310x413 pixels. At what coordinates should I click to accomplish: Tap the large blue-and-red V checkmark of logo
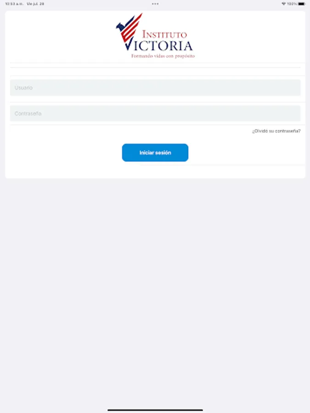click(129, 32)
